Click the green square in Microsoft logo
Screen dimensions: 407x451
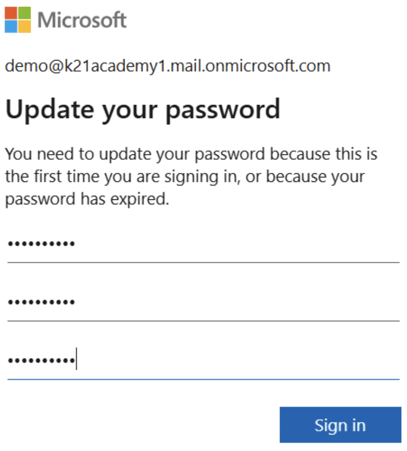tap(25, 13)
